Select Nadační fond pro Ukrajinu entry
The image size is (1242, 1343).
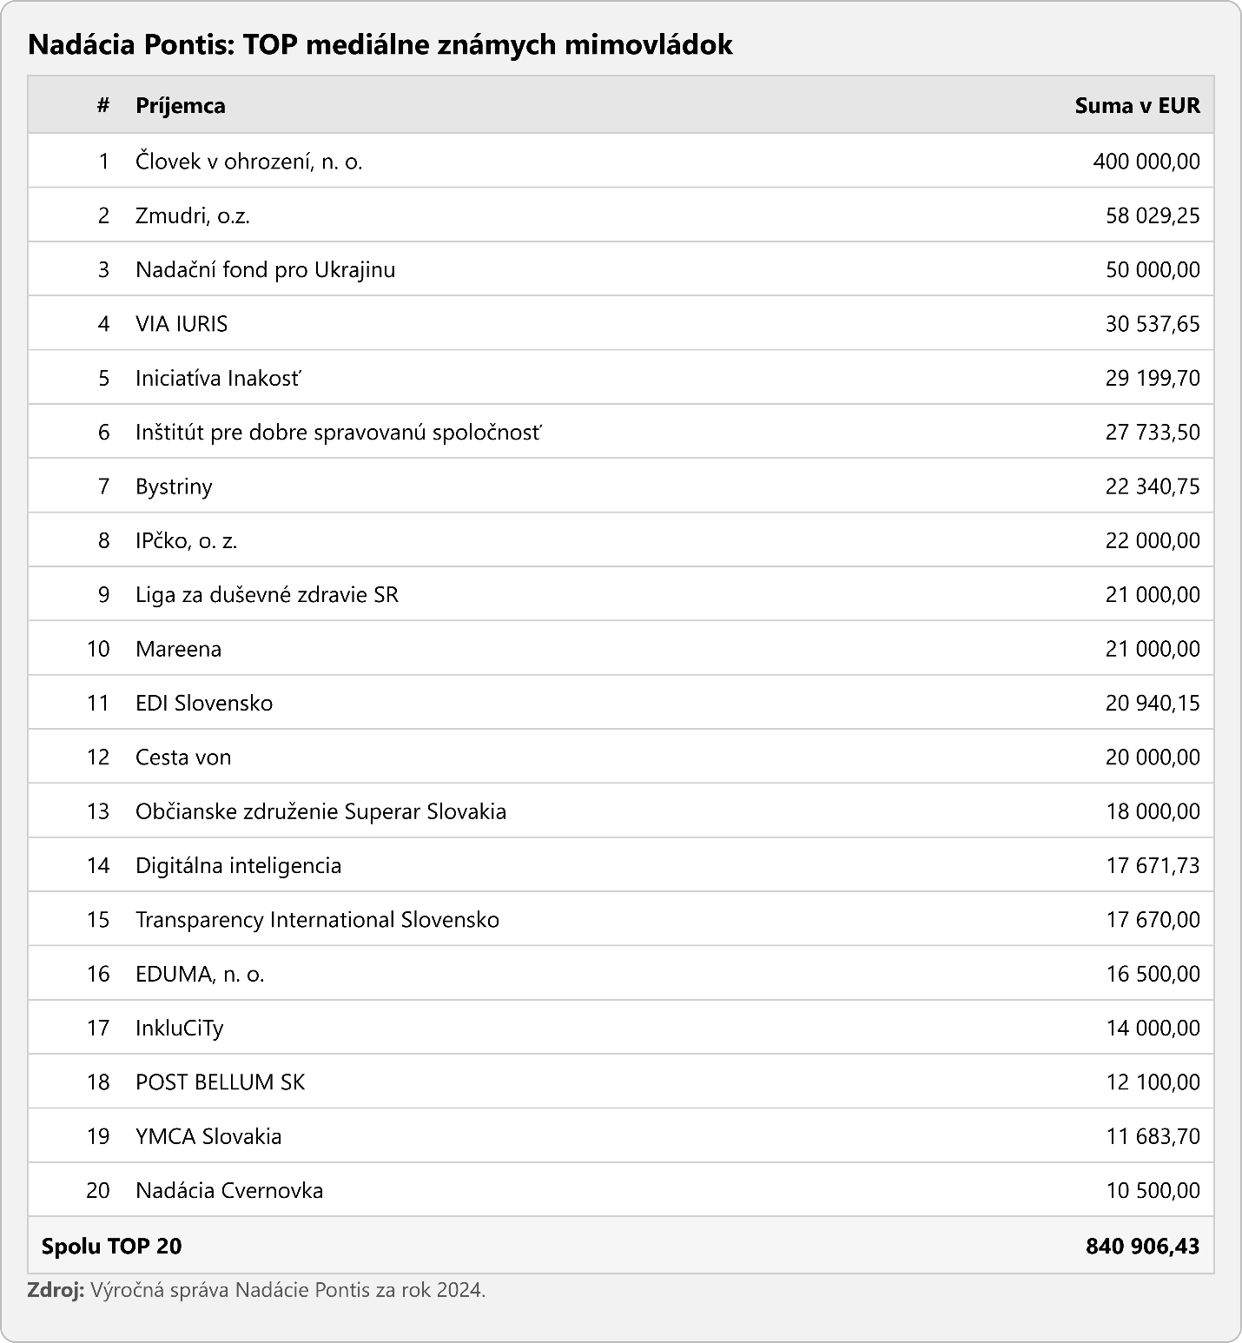265,269
